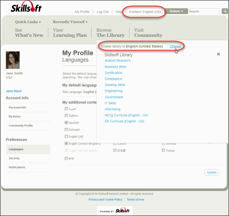
Task: Open Privacy and Cookie Policy link
Action: (105, 200)
